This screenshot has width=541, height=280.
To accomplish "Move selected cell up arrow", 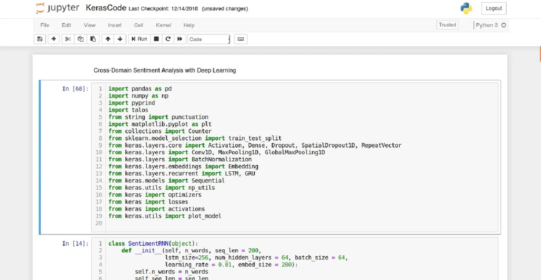I will [108, 39].
